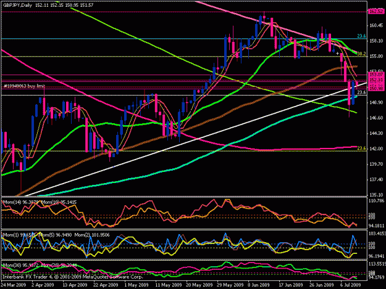Image resolution: width=386 pixels, height=289 pixels.
Task: Click the 158.10 price axis label
Action: [x=376, y=41]
